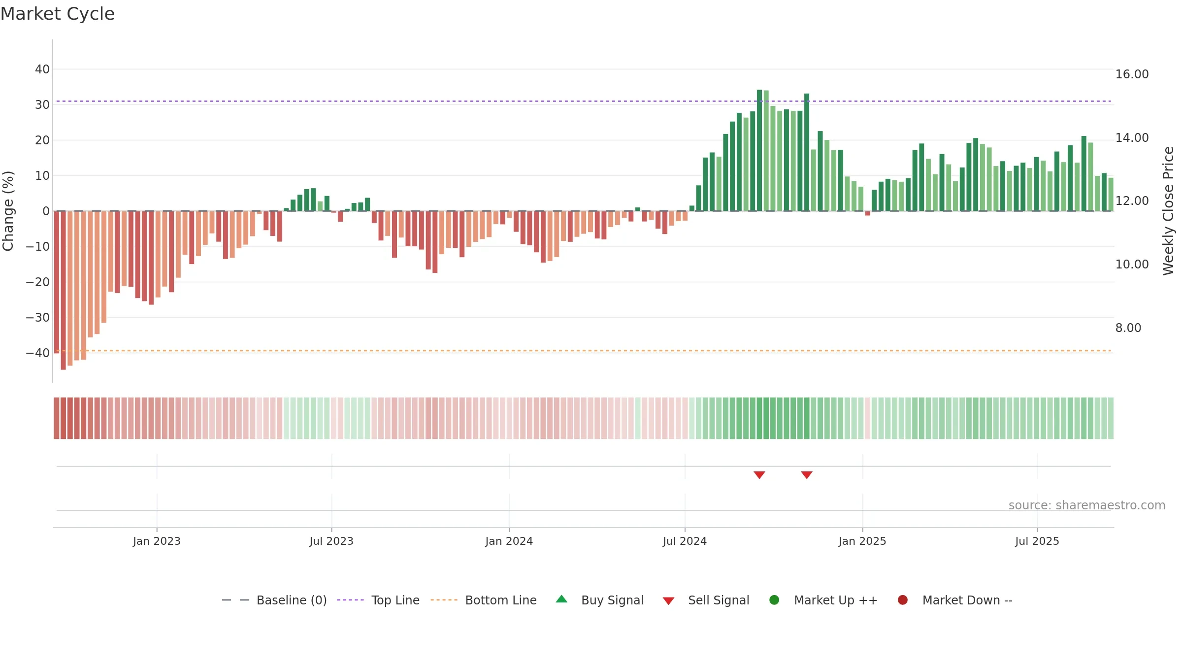Click the green Market Up circle icon
The image size is (1182, 665).
click(774, 600)
